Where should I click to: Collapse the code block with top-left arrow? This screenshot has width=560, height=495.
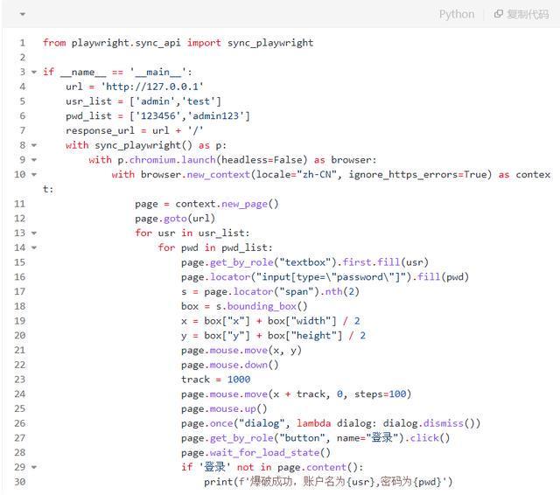21,14
